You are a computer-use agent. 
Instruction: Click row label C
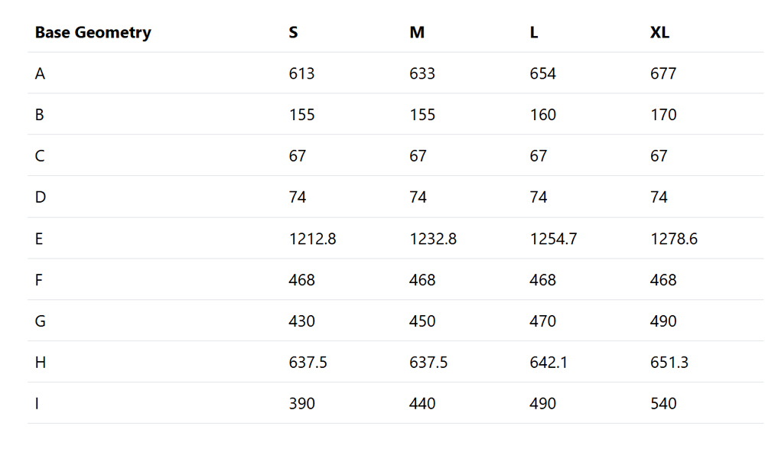pos(40,156)
